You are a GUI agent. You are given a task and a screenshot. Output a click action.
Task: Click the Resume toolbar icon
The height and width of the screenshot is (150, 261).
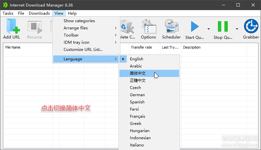point(35,27)
